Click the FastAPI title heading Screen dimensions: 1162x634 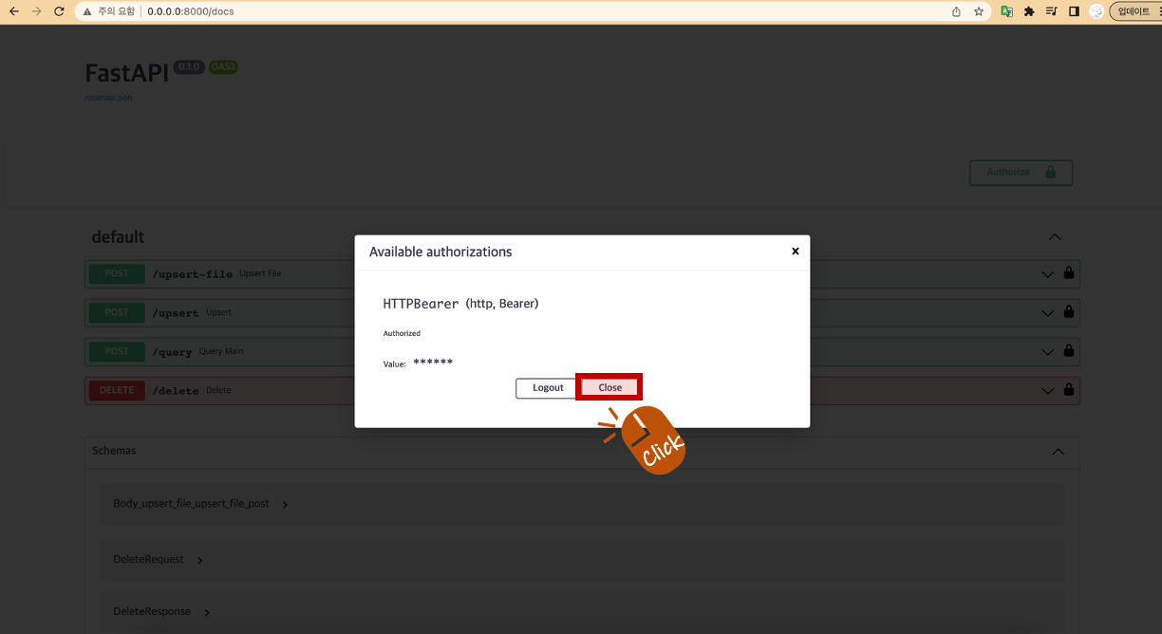(x=126, y=74)
